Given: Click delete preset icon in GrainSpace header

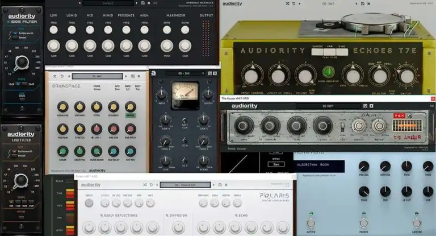Looking at the screenshot, I should [x=139, y=76].
